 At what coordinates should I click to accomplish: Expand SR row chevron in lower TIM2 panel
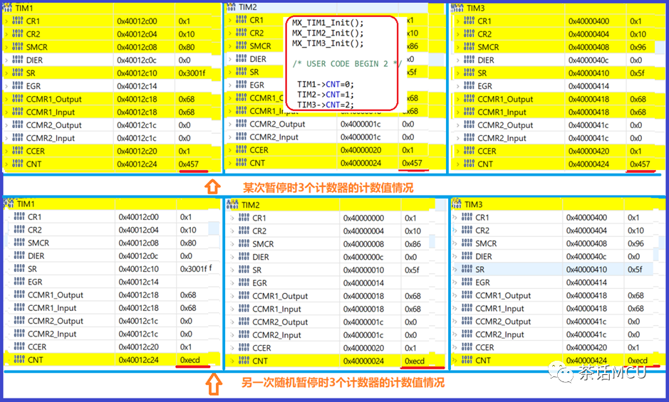click(232, 270)
